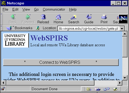Screen dimensions: 129x93
Task: Minimize the Netscape window
Action: (x=113, y=3)
